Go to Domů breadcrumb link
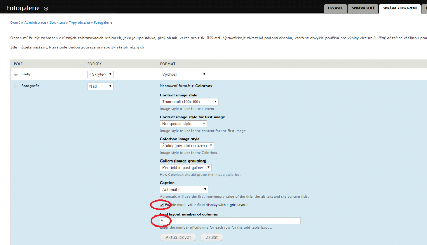This screenshot has height=245, width=427. tap(15, 22)
